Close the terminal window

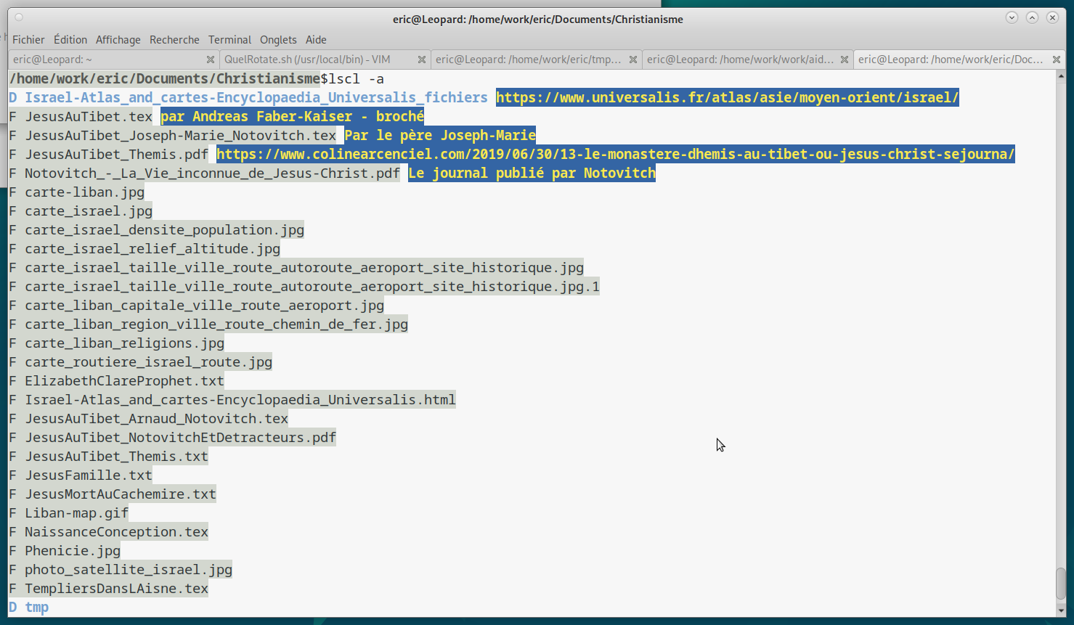(x=1052, y=18)
